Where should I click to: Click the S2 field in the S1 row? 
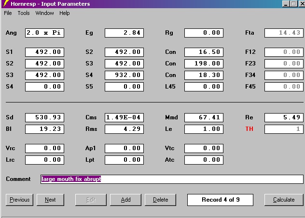point(125,52)
